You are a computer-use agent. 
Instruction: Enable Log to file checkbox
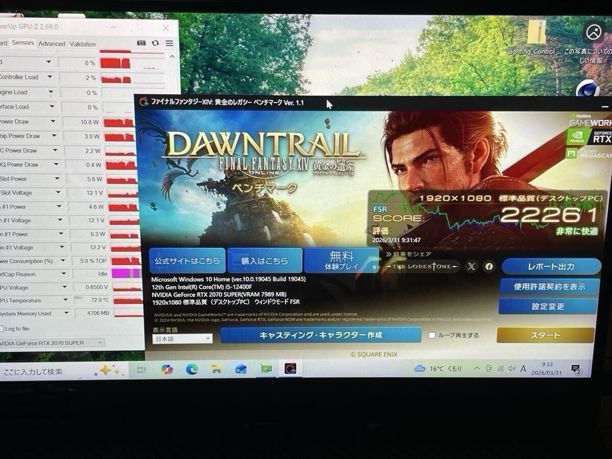[x=3, y=329]
